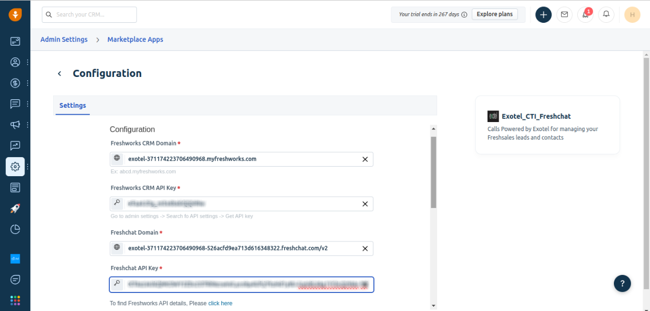Select the Settings tab
650x311 pixels.
(x=73, y=106)
